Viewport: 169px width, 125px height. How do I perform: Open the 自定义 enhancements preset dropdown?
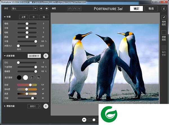(x=34, y=106)
